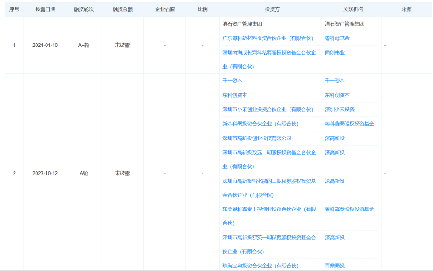Open investor link 广东粤科新材料投资合伙企业

267,38
